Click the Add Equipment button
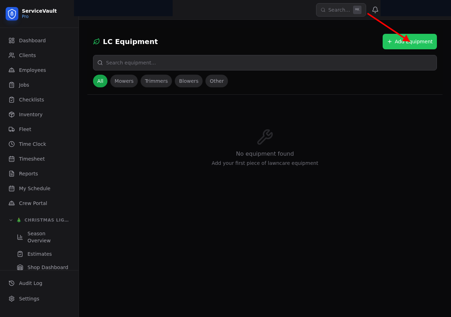451x317 pixels. tap(409, 41)
